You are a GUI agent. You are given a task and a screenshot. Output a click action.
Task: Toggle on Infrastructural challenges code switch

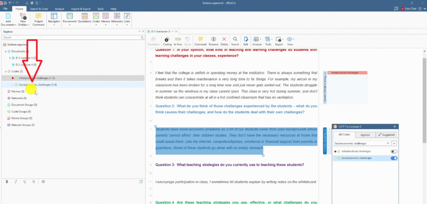point(394,151)
